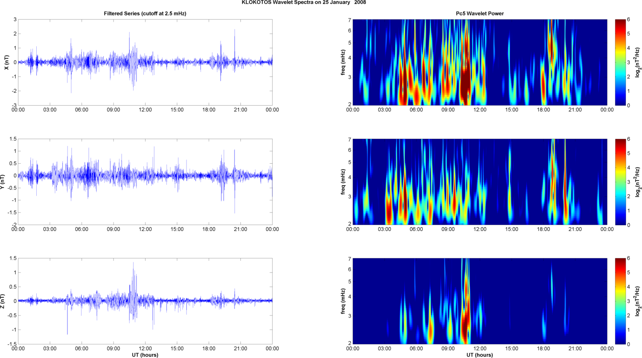
Task: Click the '09:00' tick under top spectrogram
Action: (448, 110)
